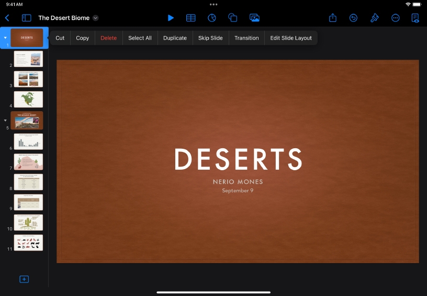427x296 pixels.
Task: Open the chart insert icon
Action: (212, 18)
